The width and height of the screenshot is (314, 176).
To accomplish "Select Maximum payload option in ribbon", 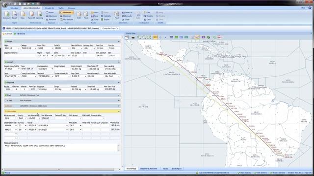I will [x=51, y=16].
